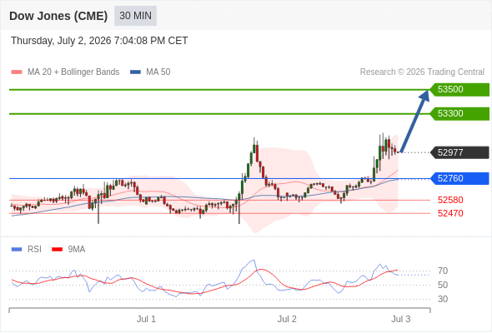Click the 30 MIN timeframe badge
The height and width of the screenshot is (333, 492).
(135, 16)
